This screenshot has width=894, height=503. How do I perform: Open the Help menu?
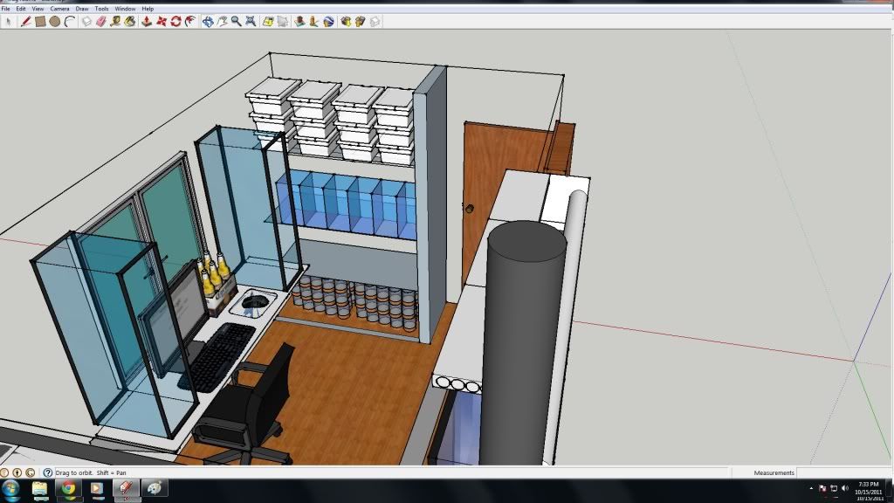point(148,9)
